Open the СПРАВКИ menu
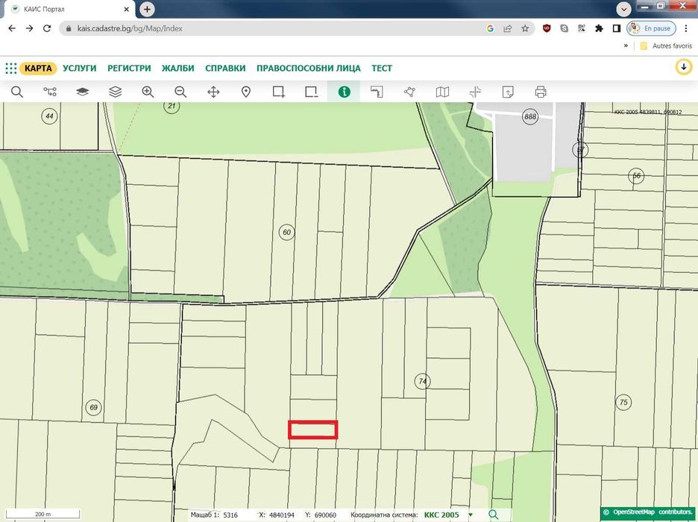Image resolution: width=698 pixels, height=522 pixels. (225, 68)
